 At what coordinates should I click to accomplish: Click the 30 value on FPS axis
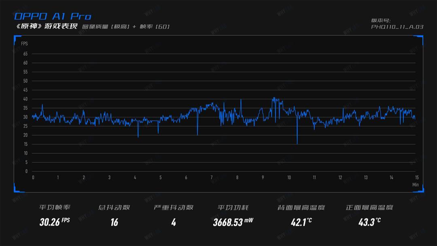point(25,117)
